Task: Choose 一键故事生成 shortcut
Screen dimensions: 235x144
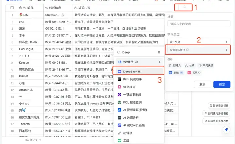Action: click(x=138, y=94)
